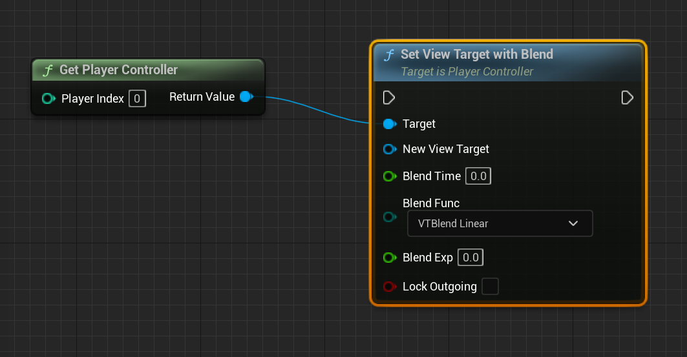The image size is (687, 357).
Task: Click the Blend Exp float pin
Action: (x=389, y=258)
